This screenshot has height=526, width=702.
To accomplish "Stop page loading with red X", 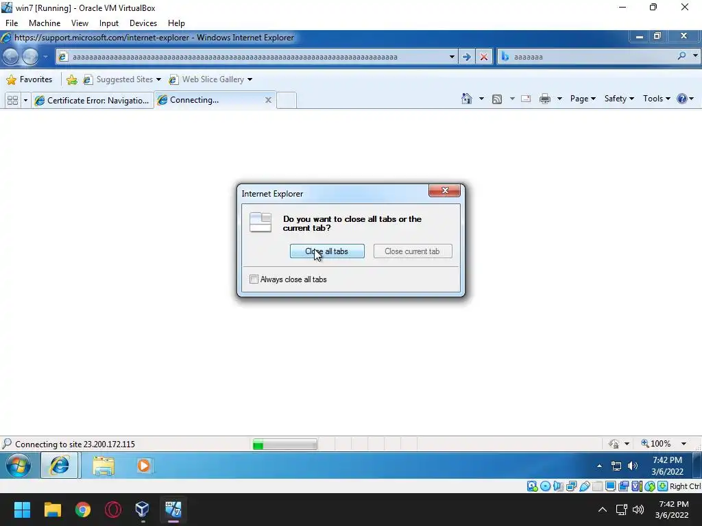I will pos(484,57).
